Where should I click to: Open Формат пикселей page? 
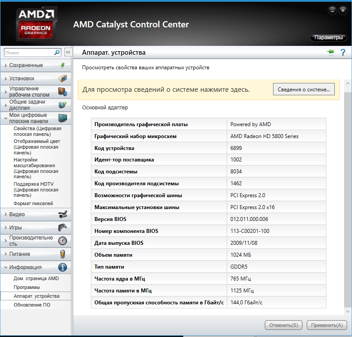tap(33, 203)
